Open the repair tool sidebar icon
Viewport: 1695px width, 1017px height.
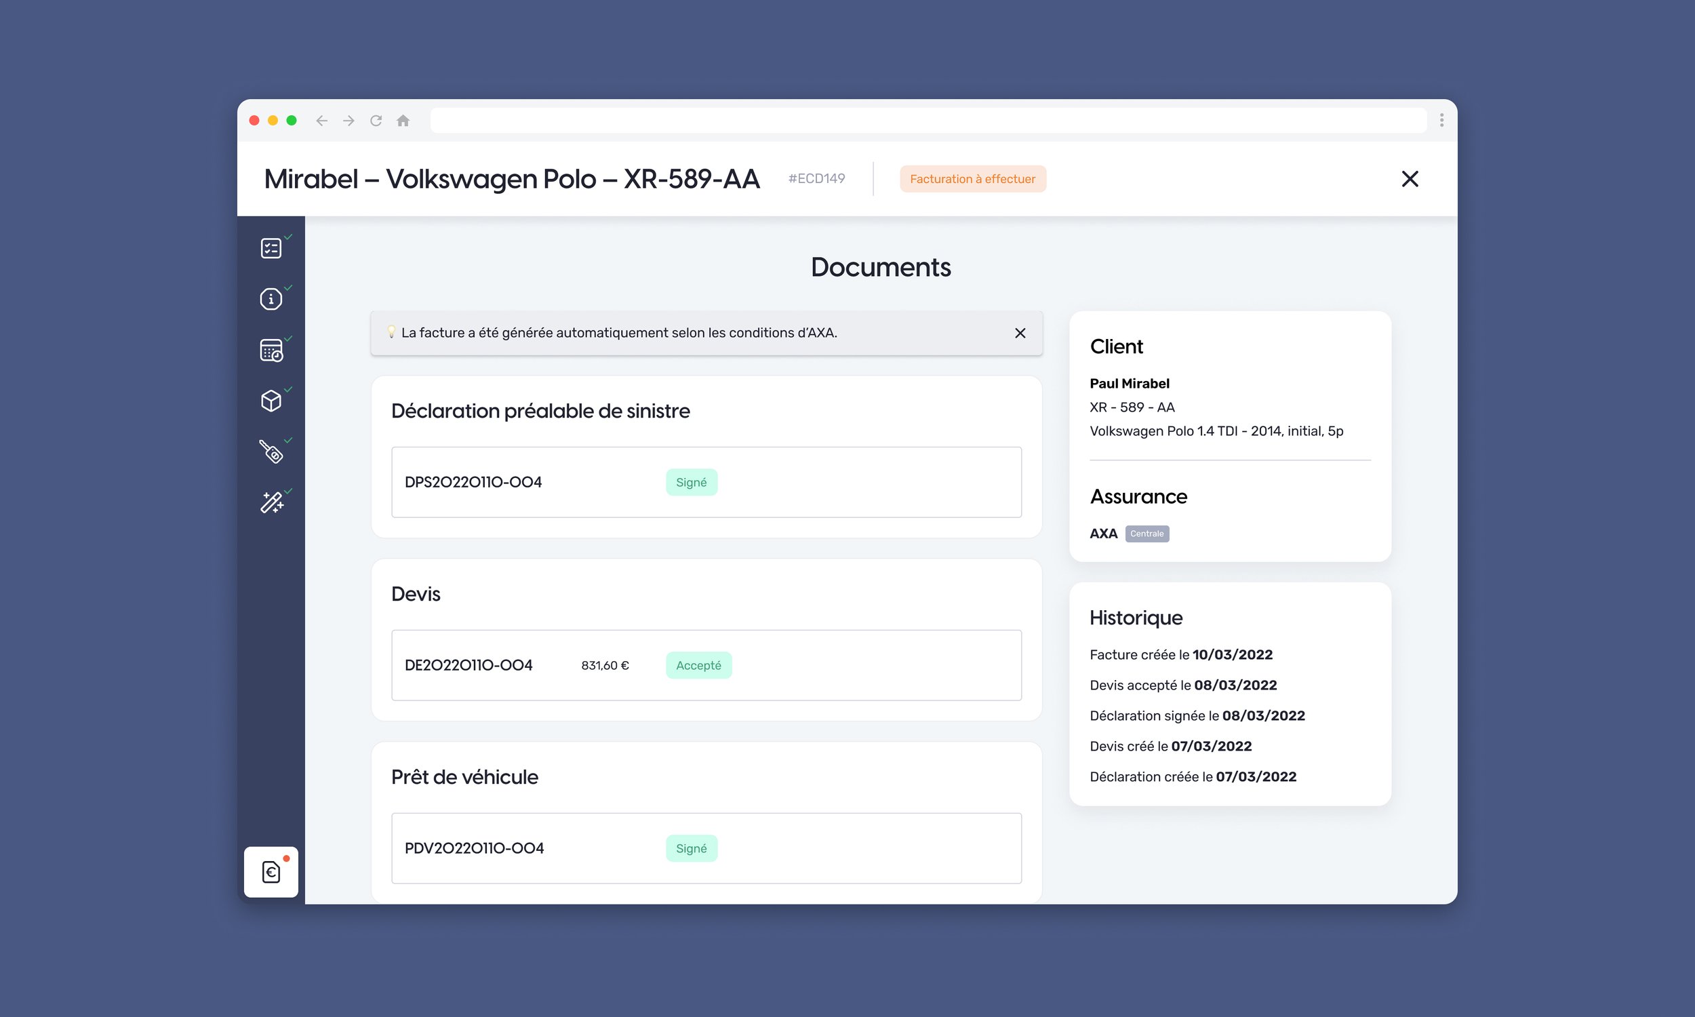271,452
